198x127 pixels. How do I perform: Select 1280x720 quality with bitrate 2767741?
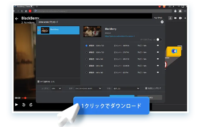(x=86, y=52)
